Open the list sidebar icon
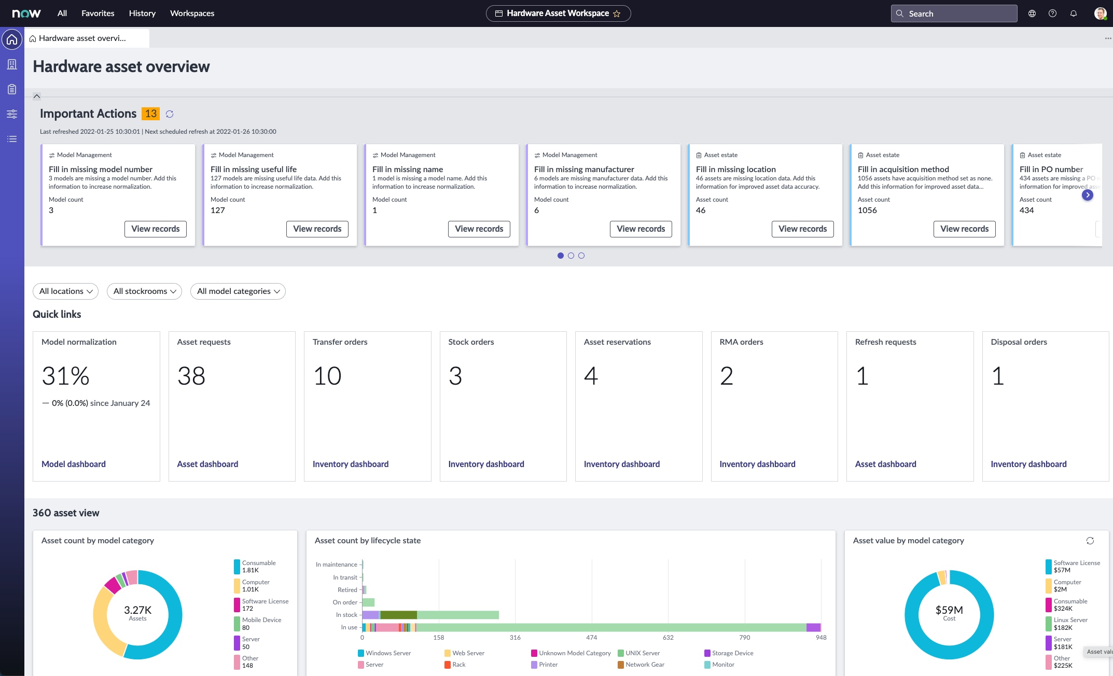This screenshot has width=1113, height=676. tap(12, 139)
